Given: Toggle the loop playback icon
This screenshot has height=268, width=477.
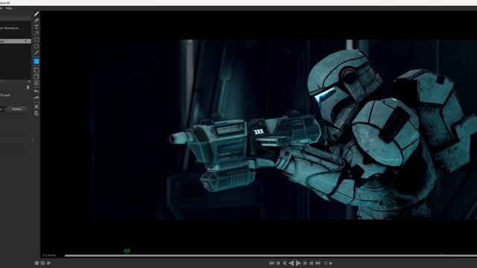Looking at the screenshot, I should (326, 263).
